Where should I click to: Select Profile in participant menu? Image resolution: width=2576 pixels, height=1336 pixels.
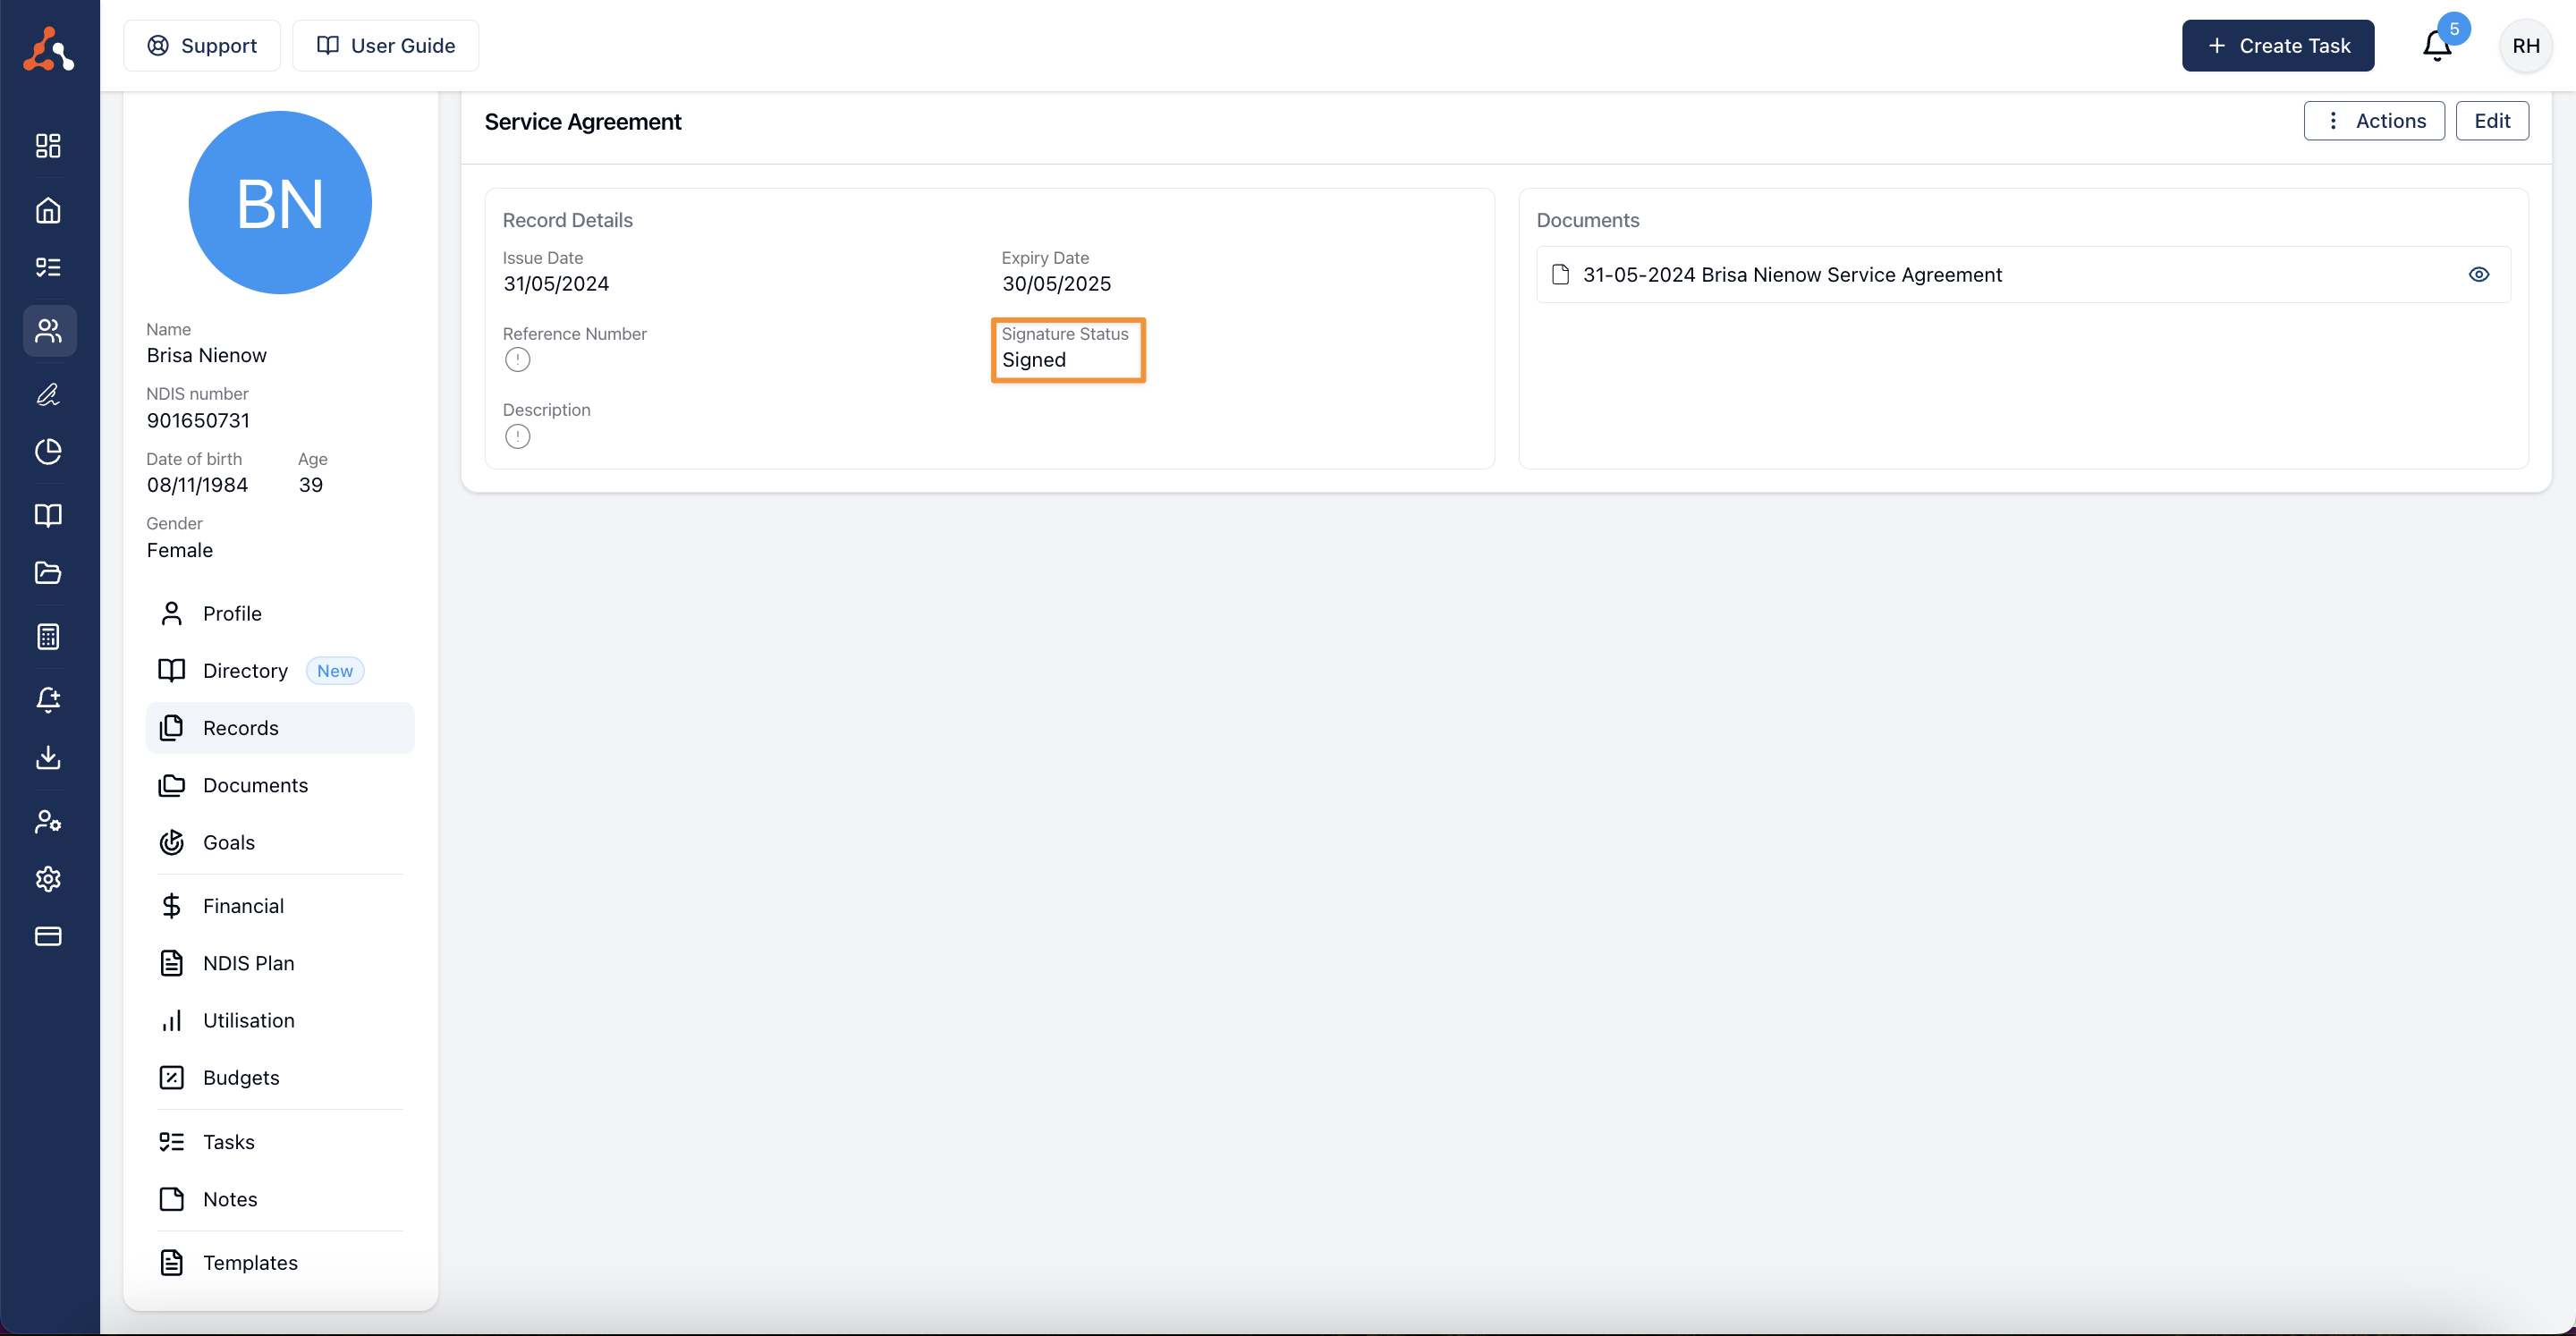[280, 614]
